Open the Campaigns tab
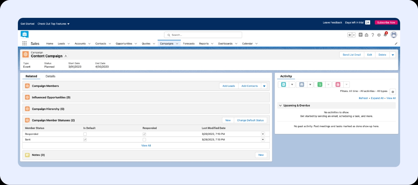 167,44
